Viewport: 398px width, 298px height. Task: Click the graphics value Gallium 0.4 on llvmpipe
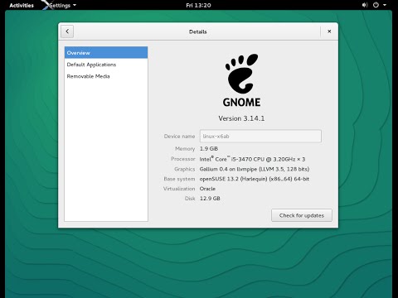(x=255, y=169)
